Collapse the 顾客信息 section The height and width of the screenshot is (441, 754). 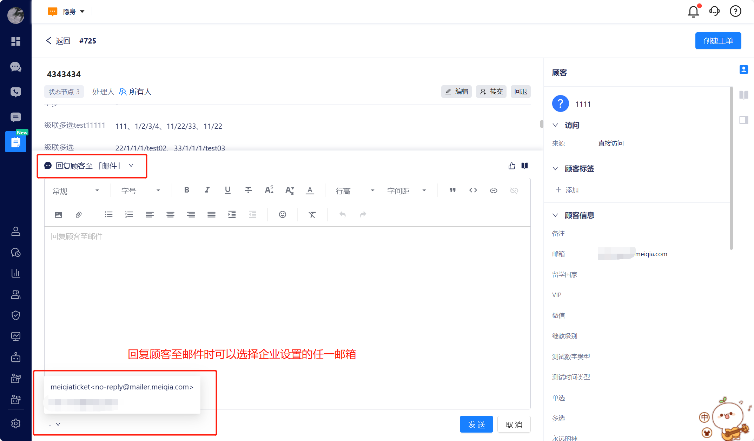point(555,215)
